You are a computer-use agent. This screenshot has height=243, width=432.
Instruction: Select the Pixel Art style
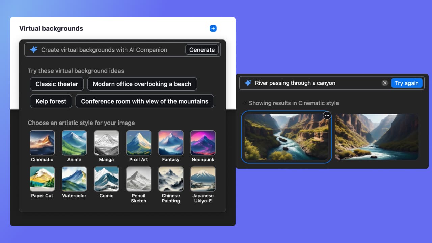point(139,143)
